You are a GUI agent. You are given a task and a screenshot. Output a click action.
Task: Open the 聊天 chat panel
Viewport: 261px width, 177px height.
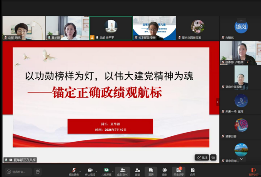151,172
